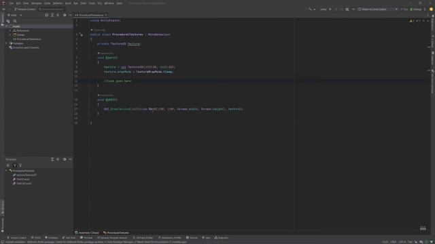Click the expand all icon in Explorer
Image resolution: width=435 pixels, height=244 pixels.
[52, 15]
